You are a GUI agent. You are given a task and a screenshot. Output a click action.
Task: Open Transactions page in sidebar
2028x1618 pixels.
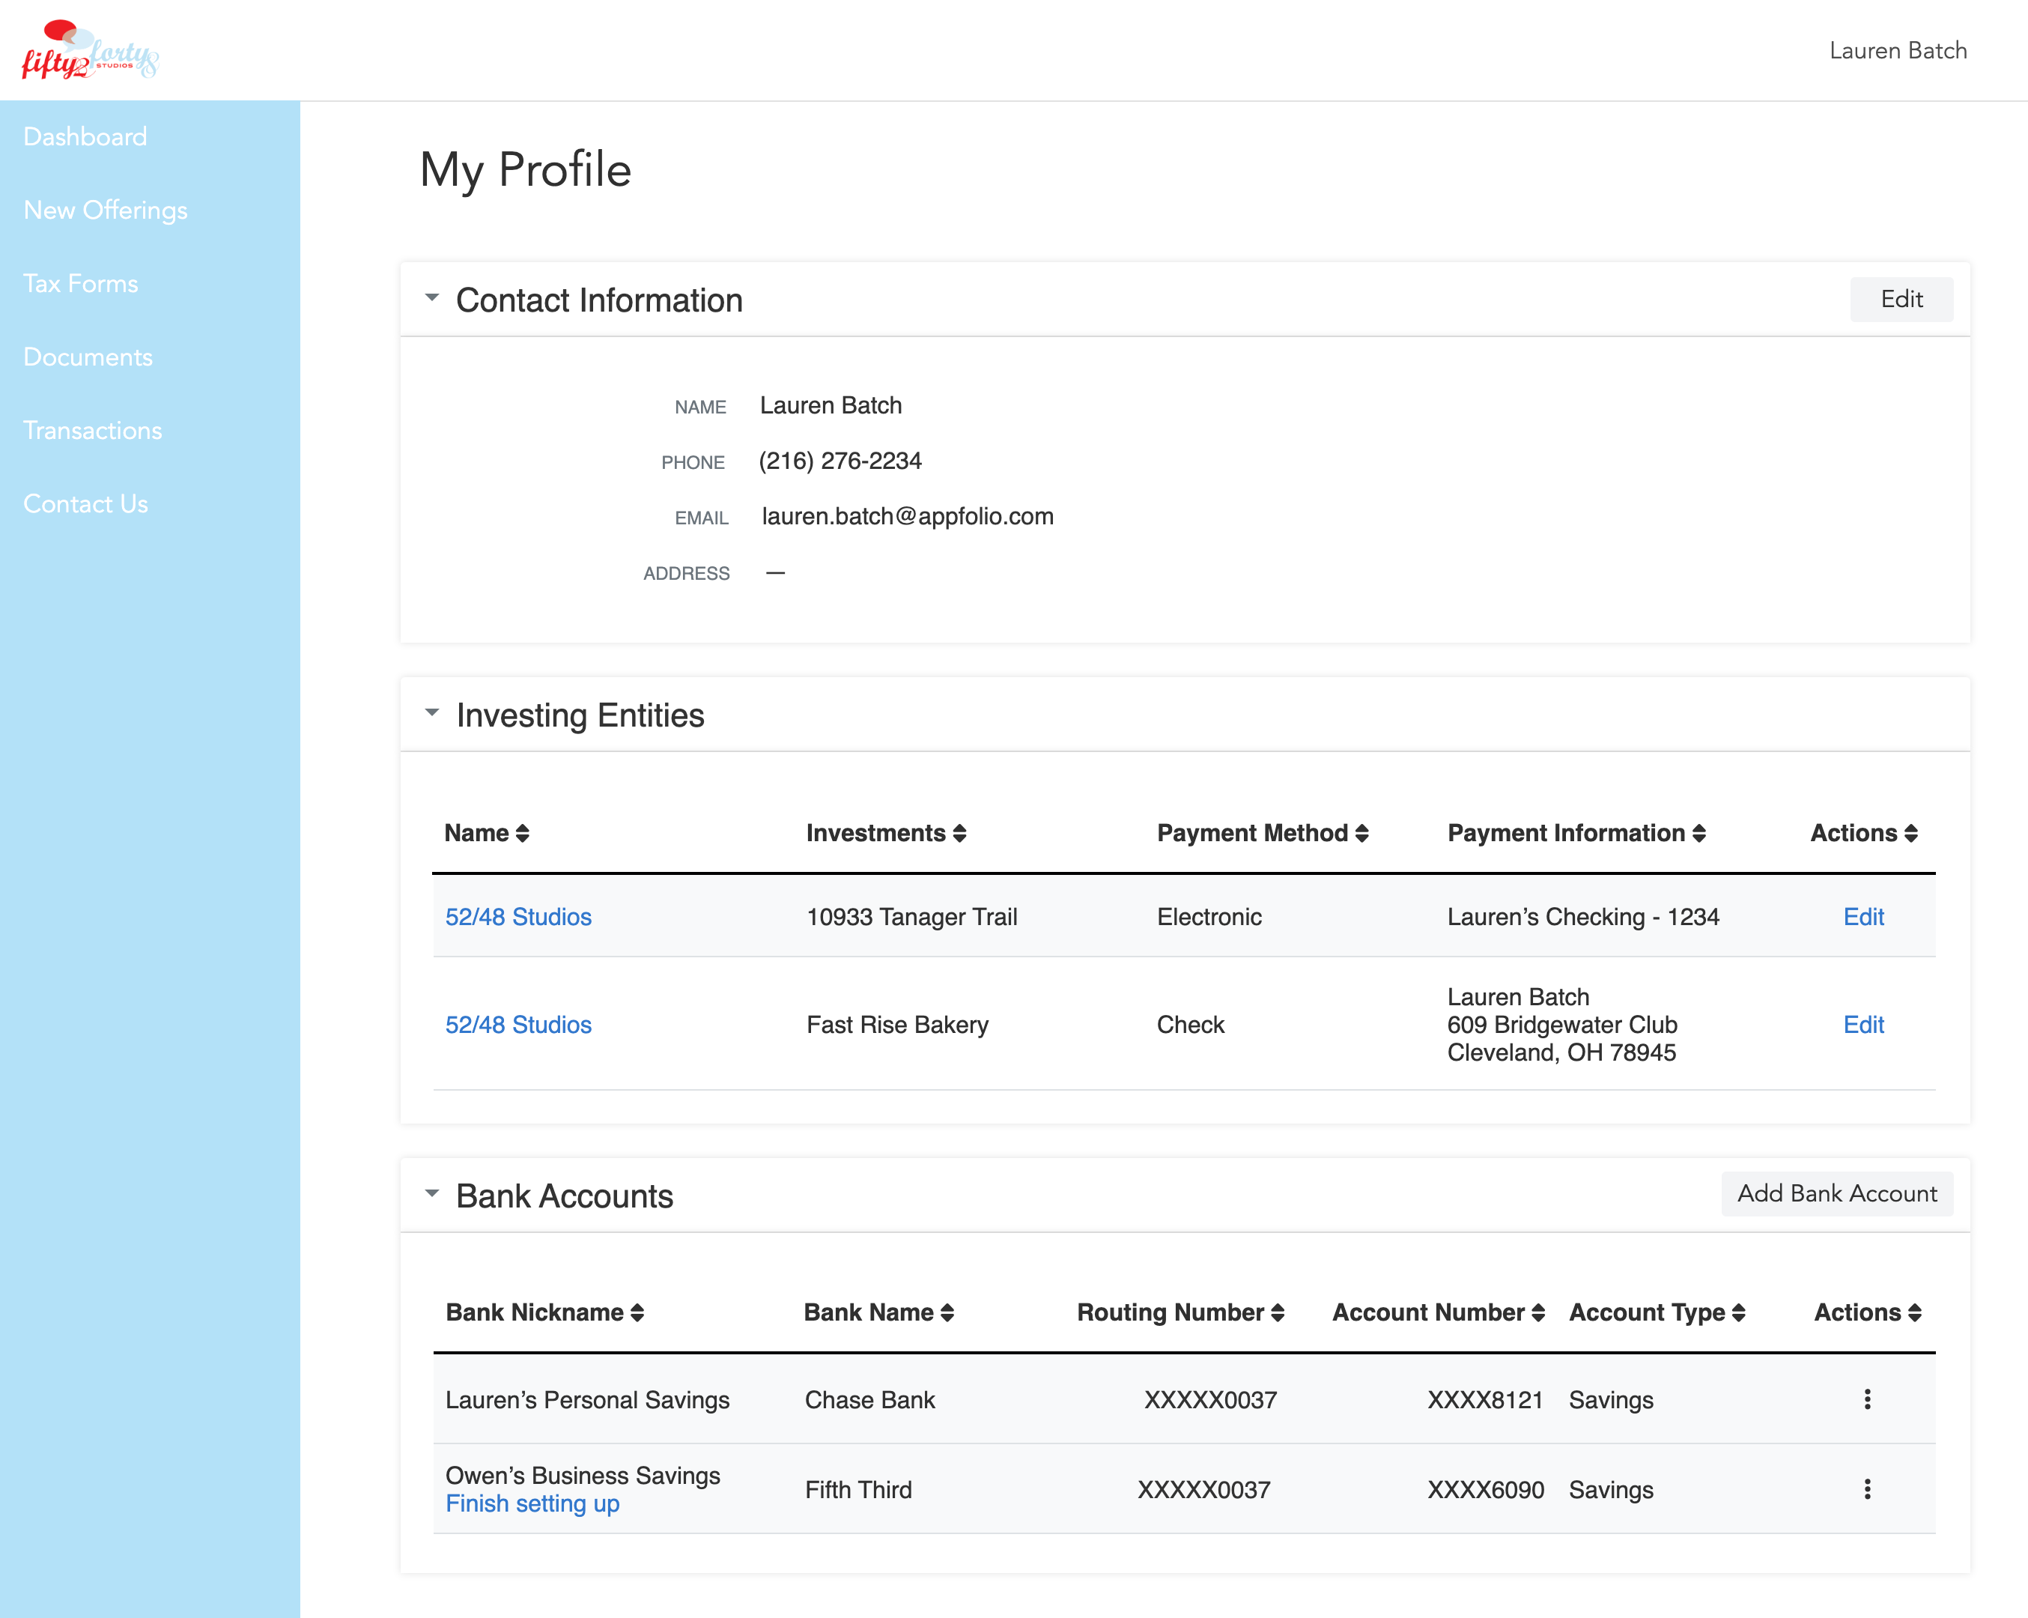point(92,430)
